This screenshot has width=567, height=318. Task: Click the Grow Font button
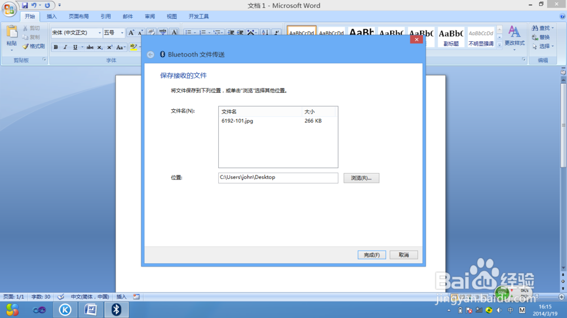pos(131,32)
